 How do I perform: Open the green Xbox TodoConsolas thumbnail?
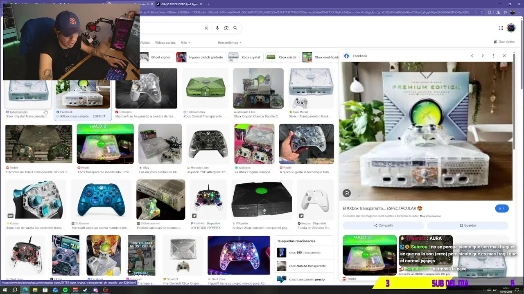coord(205,88)
